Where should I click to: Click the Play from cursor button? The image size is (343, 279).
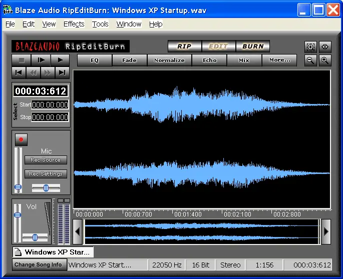click(41, 60)
